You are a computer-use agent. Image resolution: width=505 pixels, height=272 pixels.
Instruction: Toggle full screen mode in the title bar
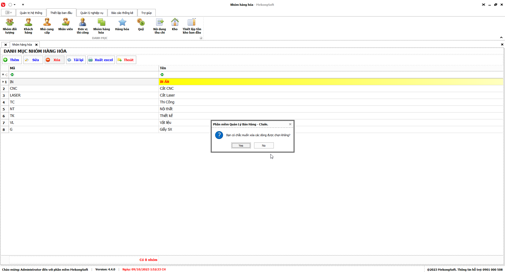483,5
